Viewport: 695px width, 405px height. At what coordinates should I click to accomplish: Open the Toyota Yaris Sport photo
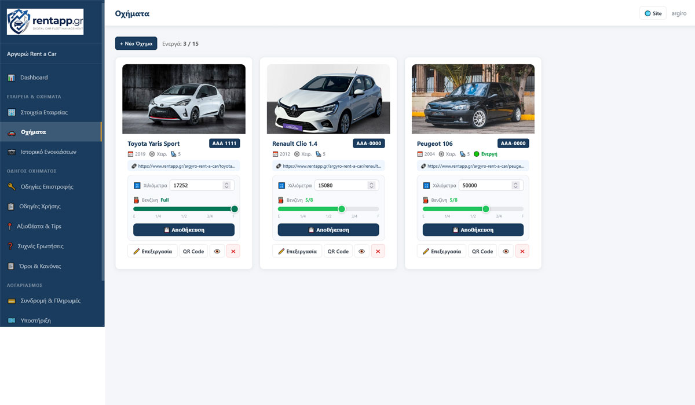[x=184, y=99]
